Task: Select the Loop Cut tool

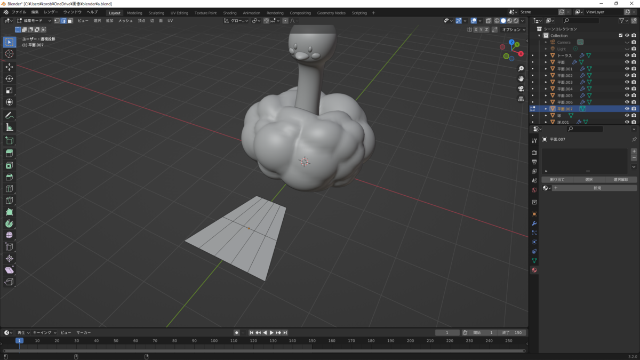Action: tap(9, 189)
